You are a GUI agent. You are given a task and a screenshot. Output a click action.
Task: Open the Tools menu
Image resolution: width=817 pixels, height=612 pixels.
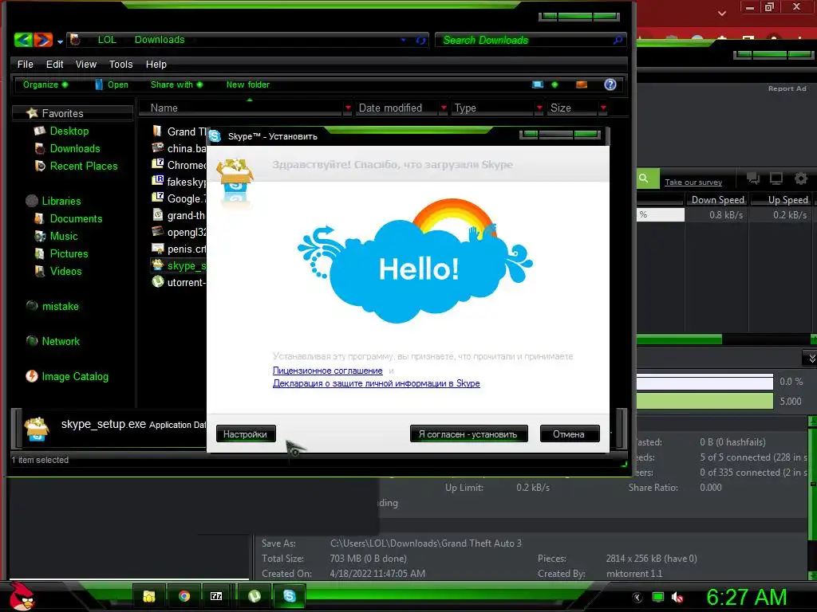[x=121, y=64]
